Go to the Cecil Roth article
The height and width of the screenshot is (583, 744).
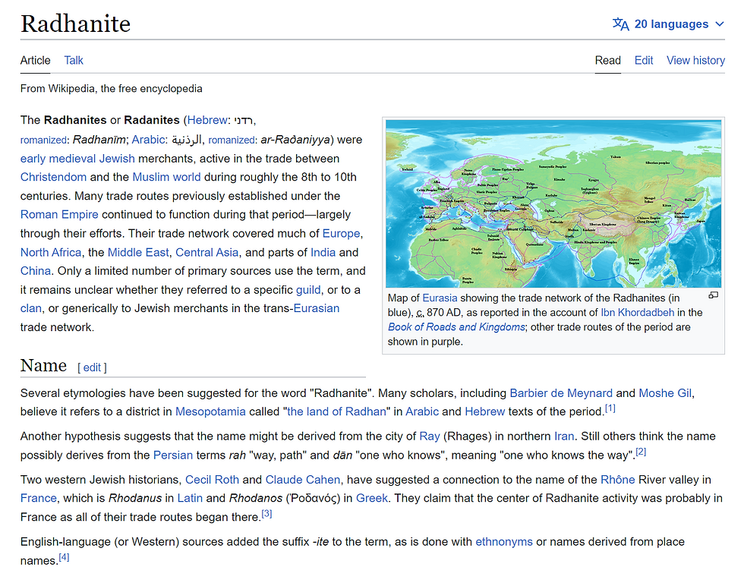tap(212, 480)
